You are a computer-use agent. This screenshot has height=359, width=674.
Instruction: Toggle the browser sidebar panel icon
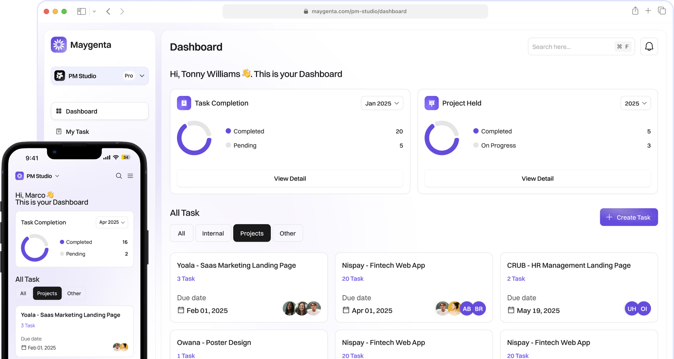(x=81, y=12)
